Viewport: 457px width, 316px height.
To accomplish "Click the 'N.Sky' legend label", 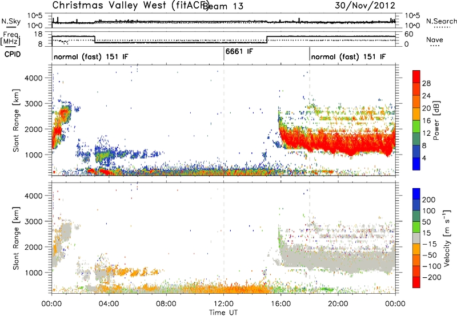I will click(x=11, y=21).
